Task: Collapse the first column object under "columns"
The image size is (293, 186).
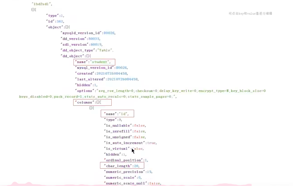Action: [91, 108]
